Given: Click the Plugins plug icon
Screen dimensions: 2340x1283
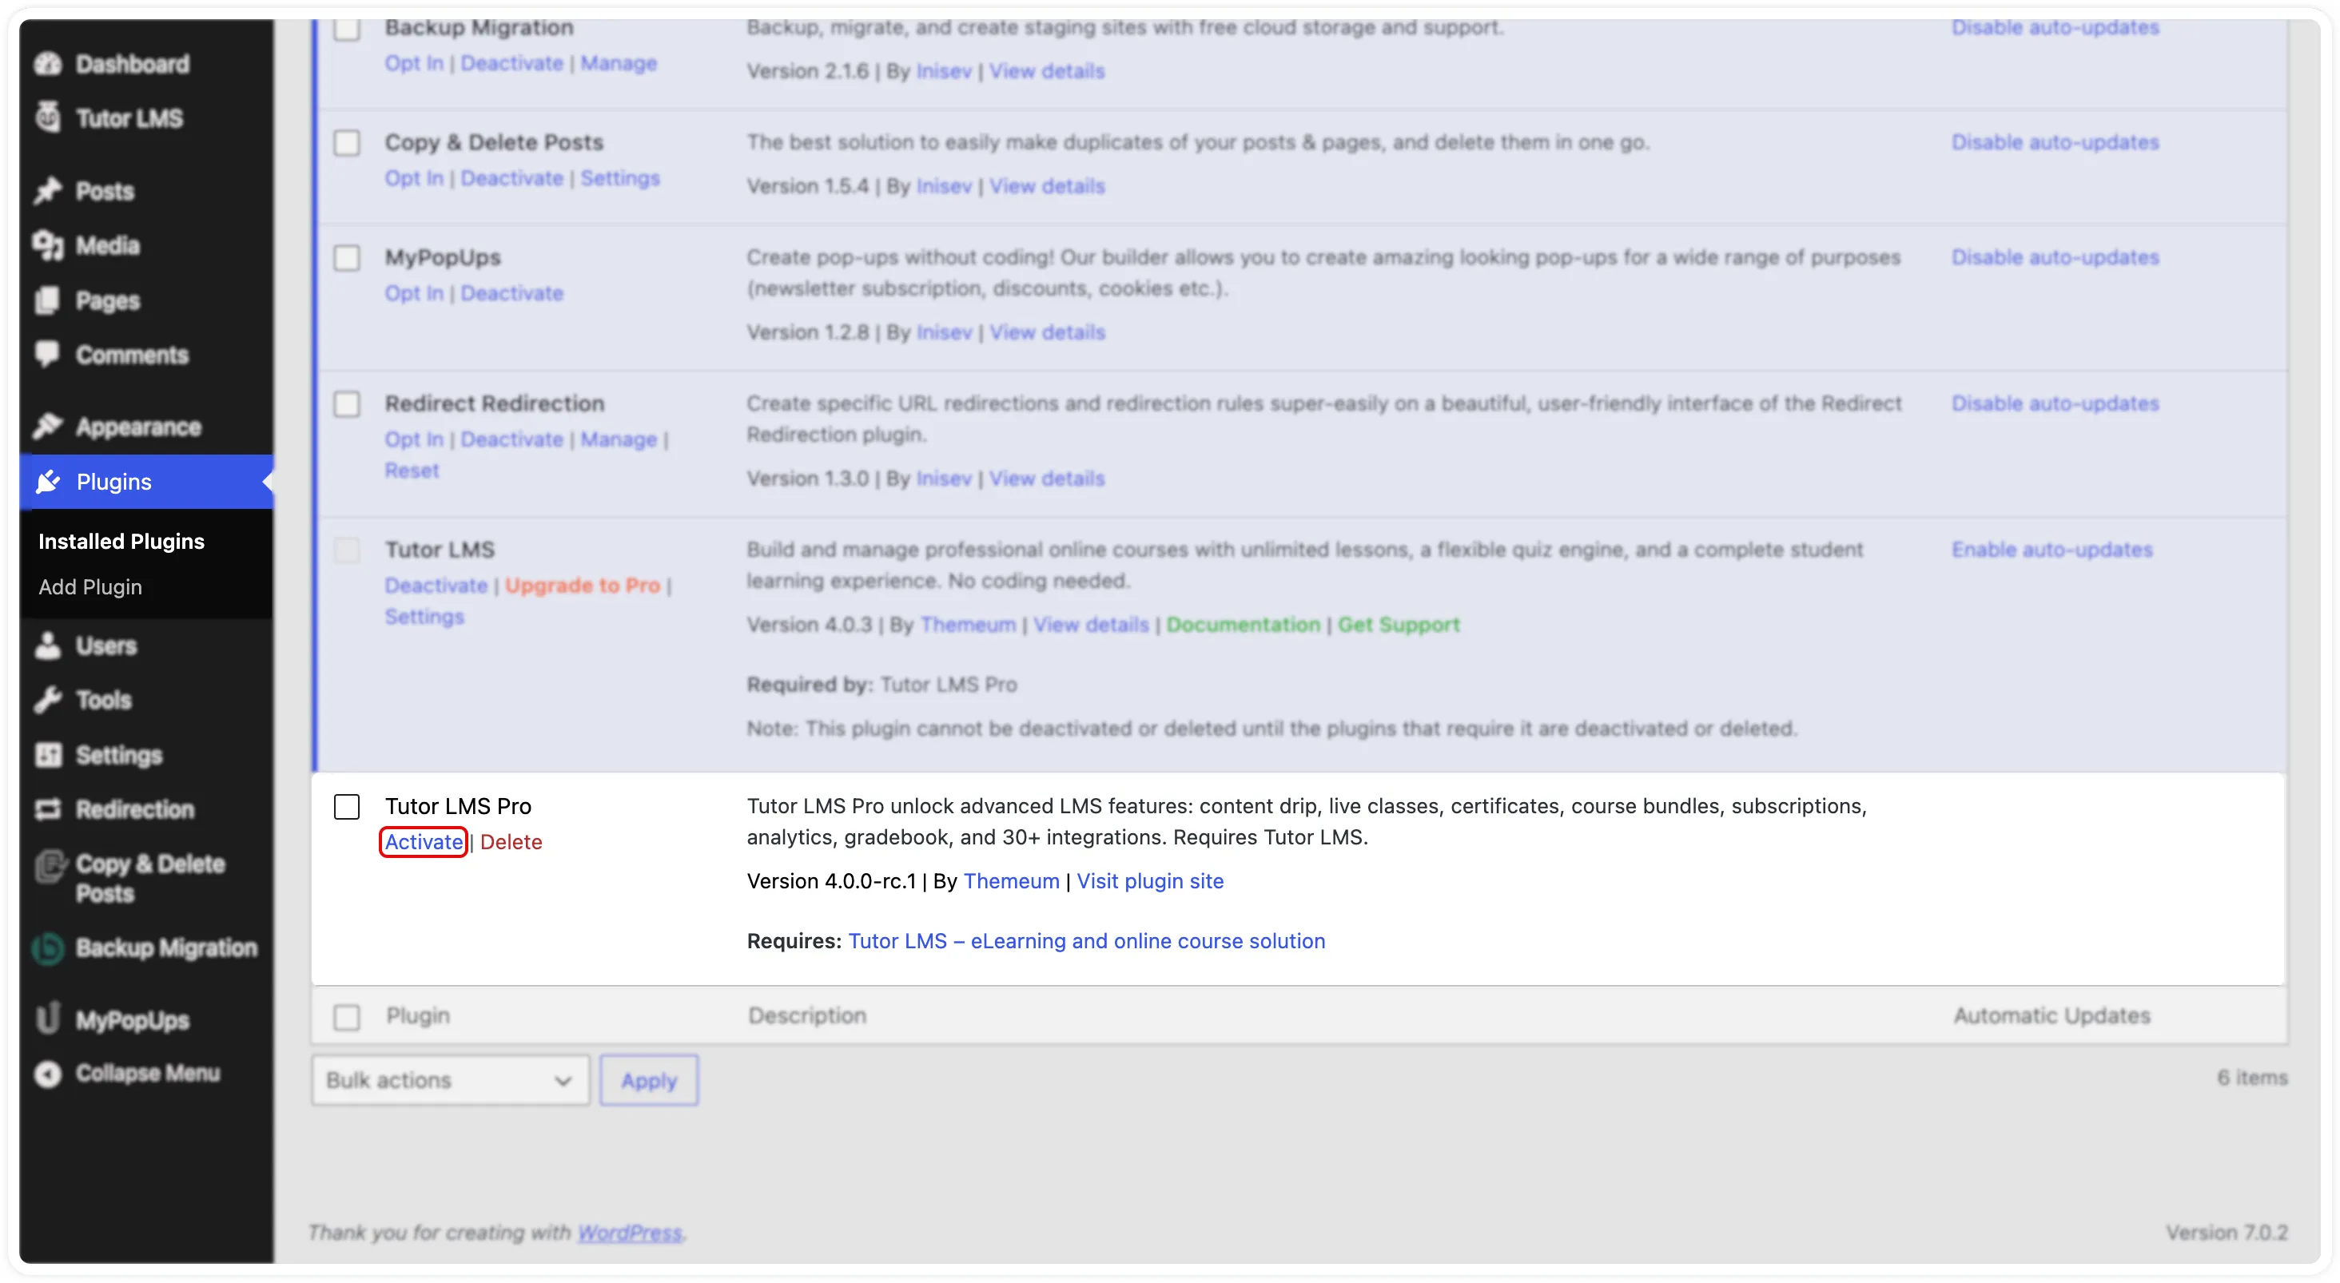Looking at the screenshot, I should (x=47, y=481).
